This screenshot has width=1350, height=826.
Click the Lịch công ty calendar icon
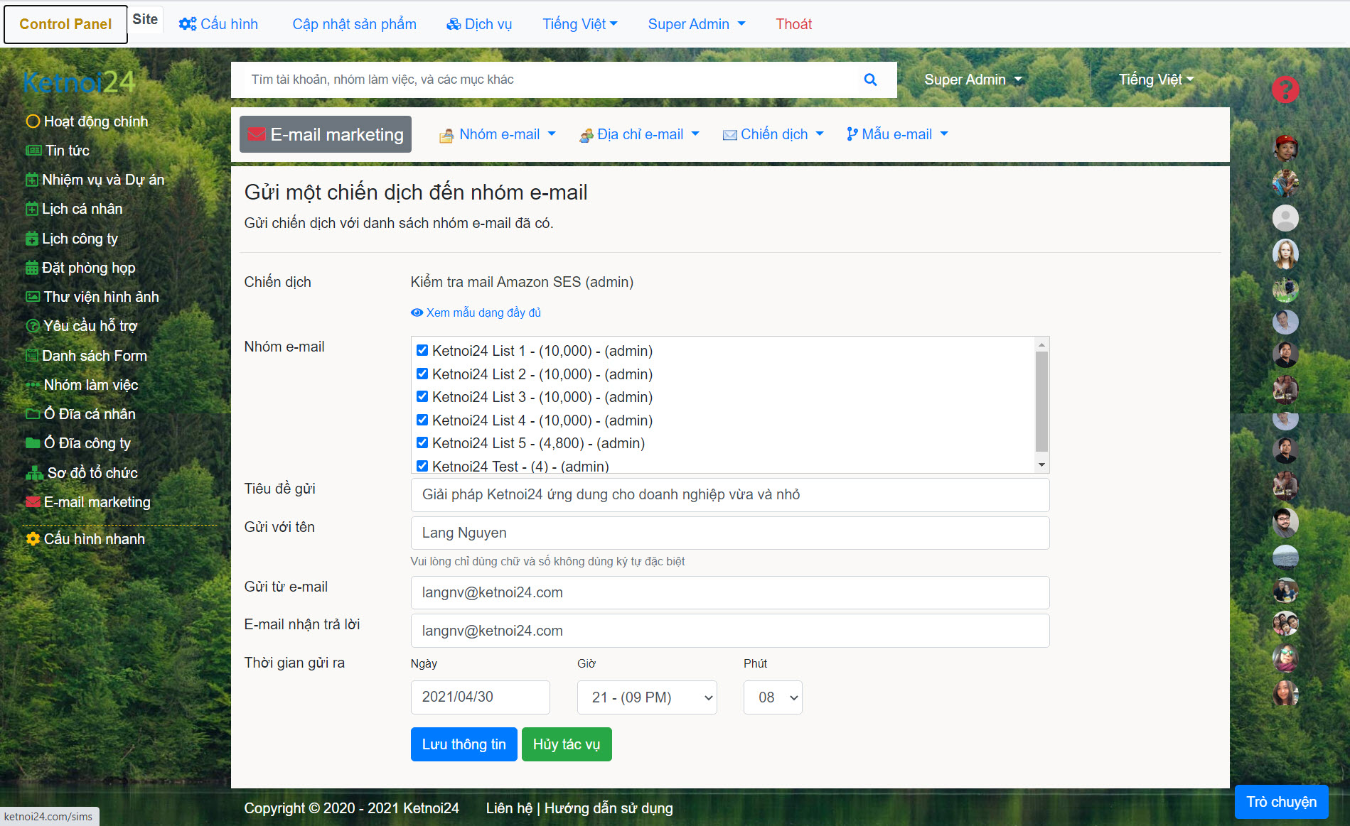click(x=32, y=239)
